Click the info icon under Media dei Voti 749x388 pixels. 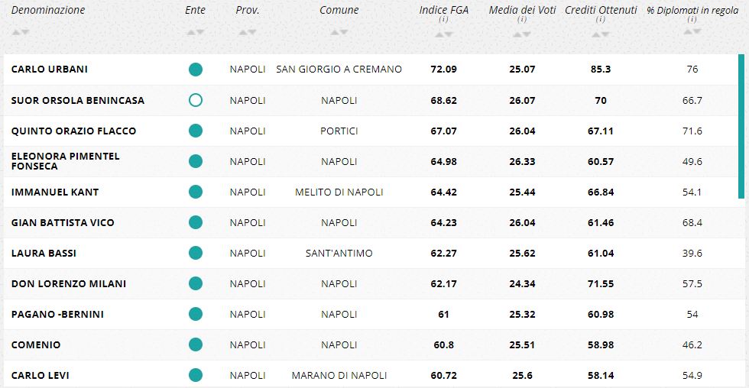point(522,20)
